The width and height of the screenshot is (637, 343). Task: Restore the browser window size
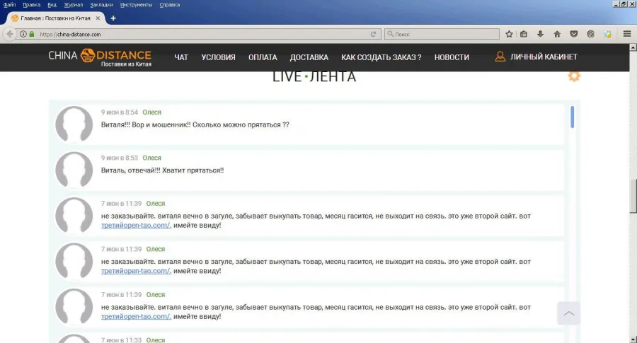pyautogui.click(x=624, y=4)
